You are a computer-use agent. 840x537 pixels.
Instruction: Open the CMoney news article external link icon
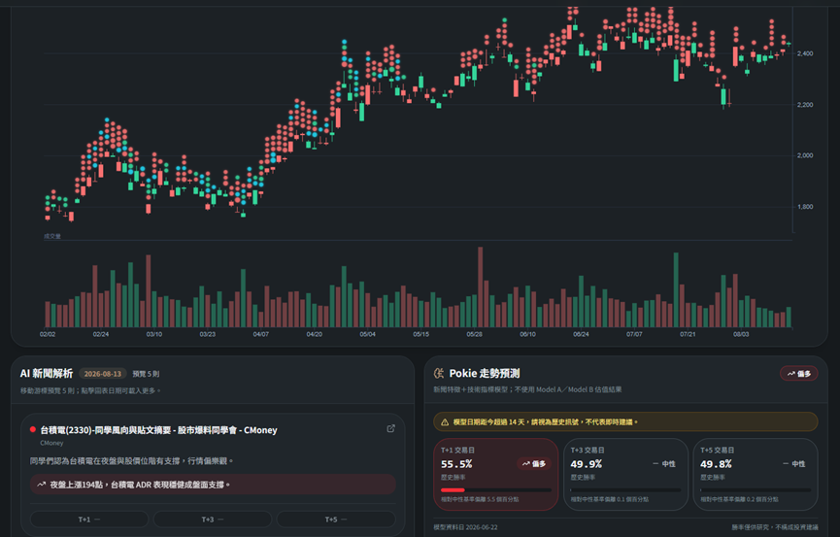[391, 428]
